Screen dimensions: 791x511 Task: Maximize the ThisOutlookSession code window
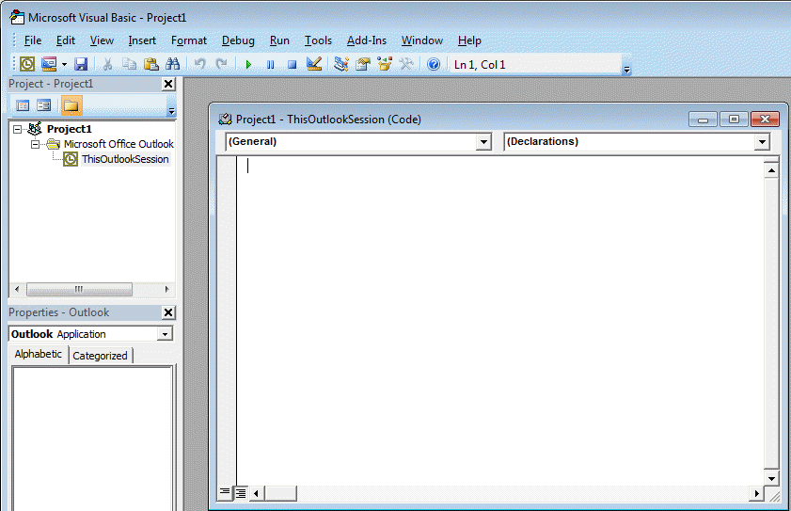click(x=734, y=120)
